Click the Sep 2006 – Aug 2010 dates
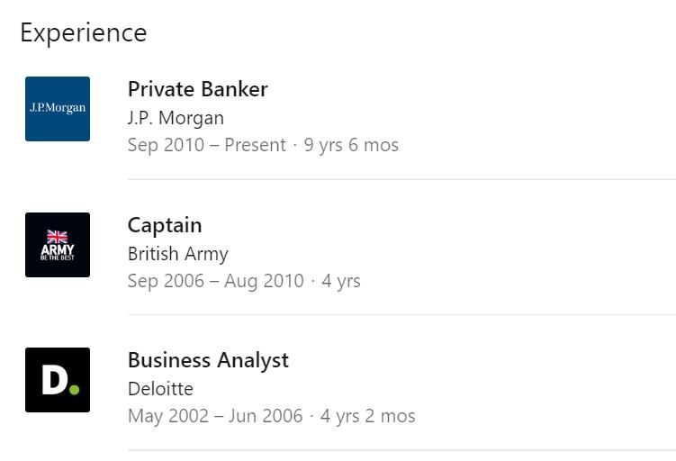This screenshot has height=461, width=676. tap(215, 281)
